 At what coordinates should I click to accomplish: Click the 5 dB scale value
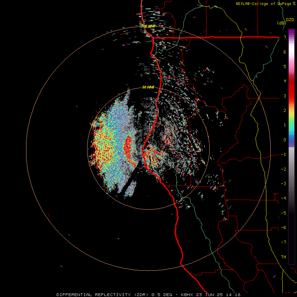[x=285, y=66]
